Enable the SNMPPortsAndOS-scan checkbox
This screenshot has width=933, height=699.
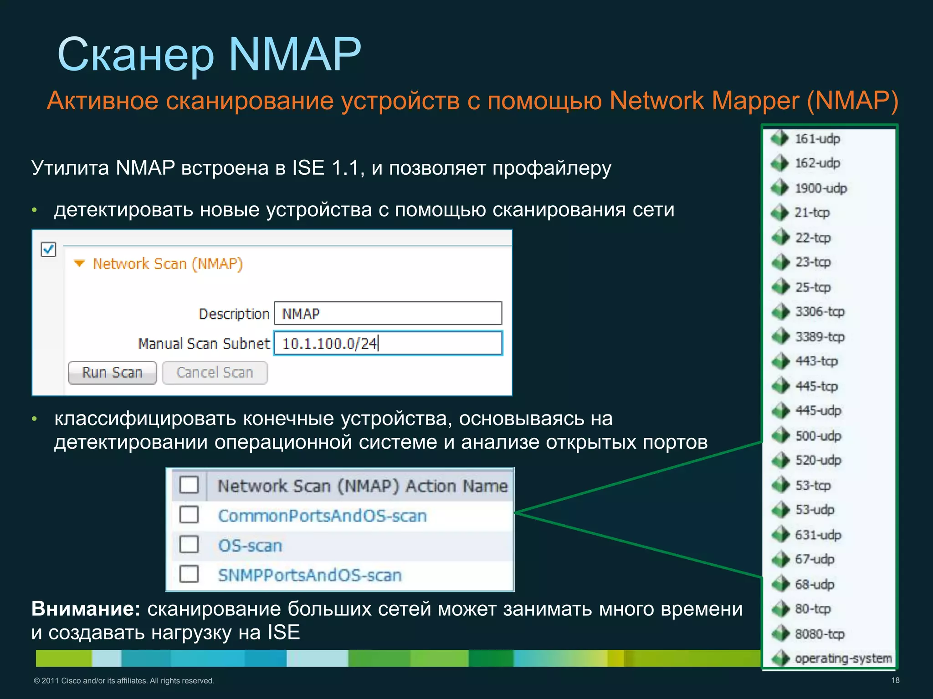click(189, 574)
